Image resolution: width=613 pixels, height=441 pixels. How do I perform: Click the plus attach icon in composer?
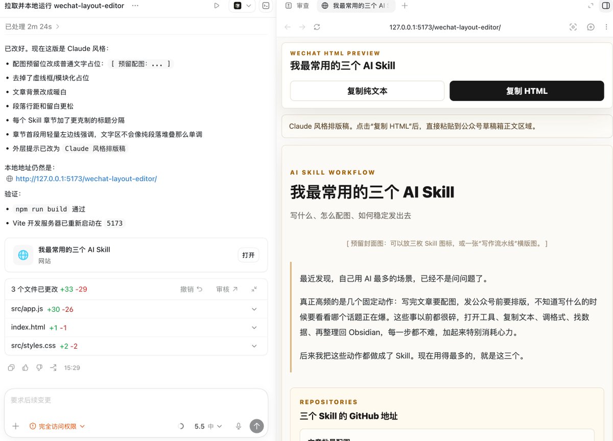(x=15, y=426)
